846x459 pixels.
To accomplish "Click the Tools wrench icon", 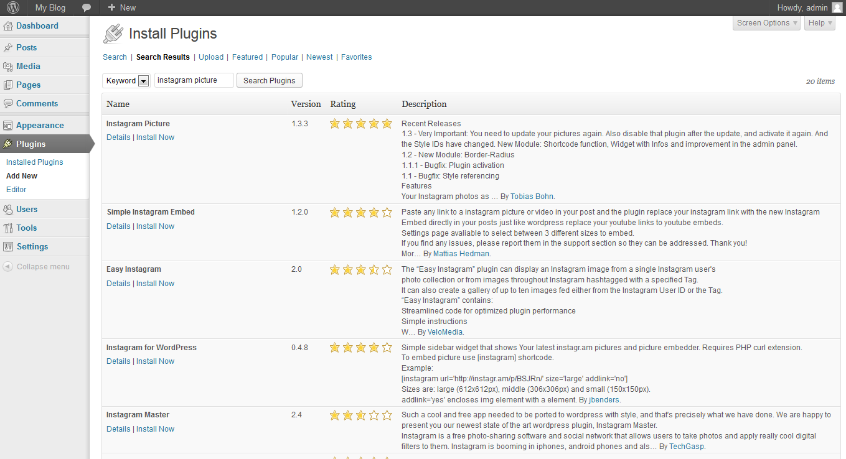I will pos(8,228).
